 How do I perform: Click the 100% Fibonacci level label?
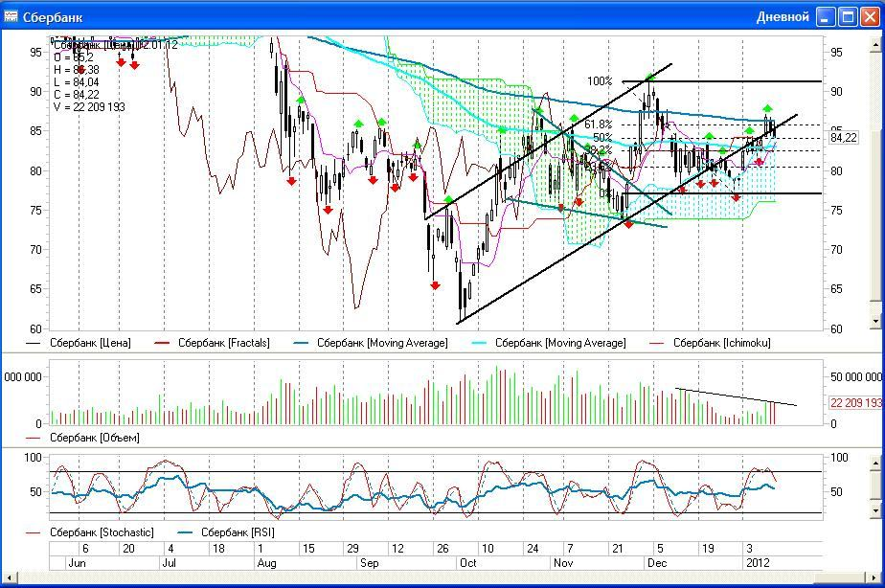point(600,81)
